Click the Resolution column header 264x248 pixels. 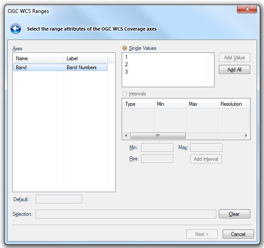pyautogui.click(x=231, y=104)
